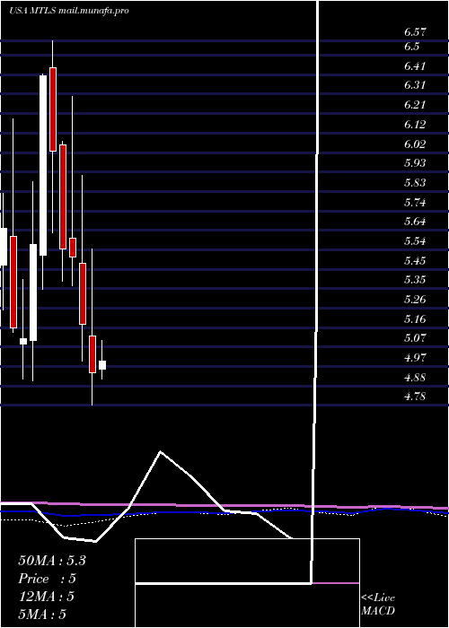Image resolution: width=449 pixels, height=628 pixels.
Task: Click the 4.88 price label
Action: (x=415, y=378)
